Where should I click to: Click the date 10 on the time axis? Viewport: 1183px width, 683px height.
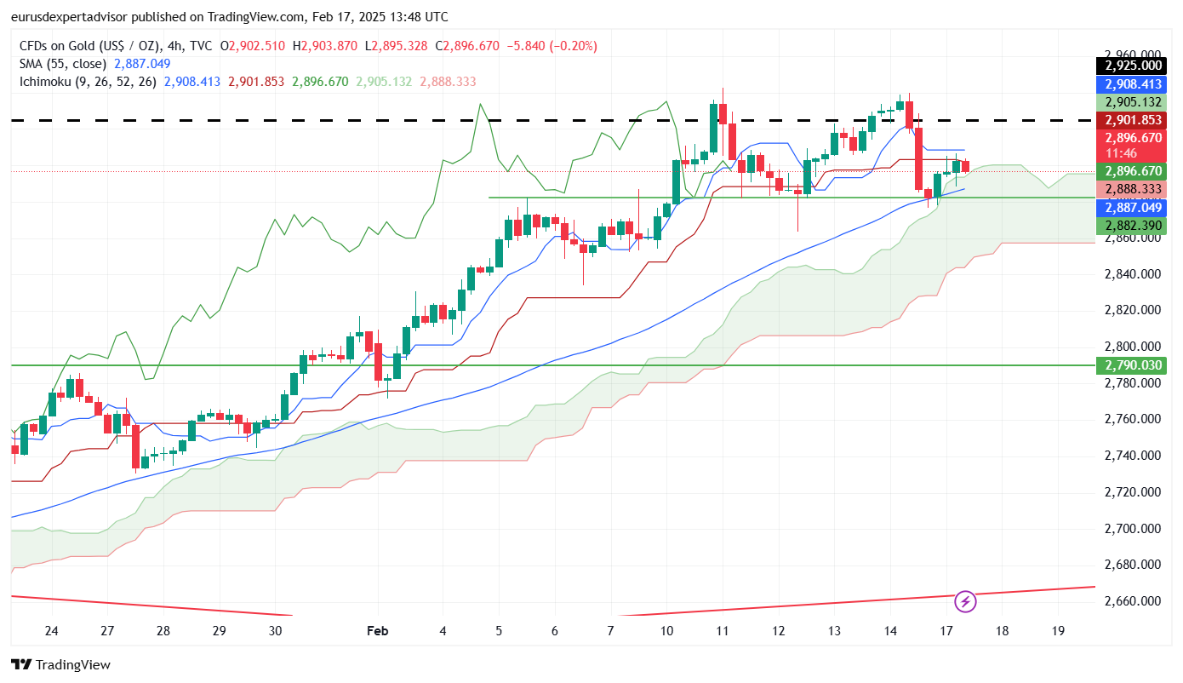click(666, 631)
